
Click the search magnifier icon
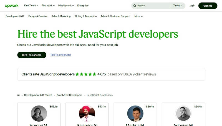click(x=135, y=6)
